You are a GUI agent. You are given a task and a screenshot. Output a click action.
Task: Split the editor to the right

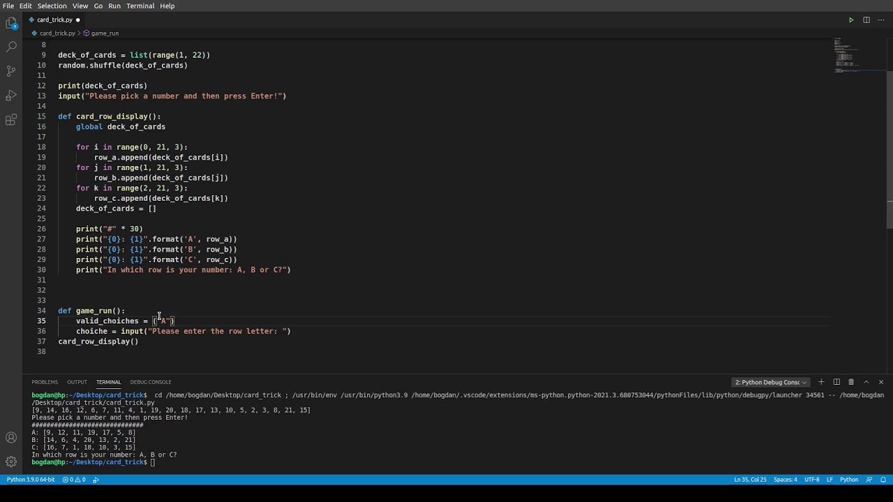(866, 20)
